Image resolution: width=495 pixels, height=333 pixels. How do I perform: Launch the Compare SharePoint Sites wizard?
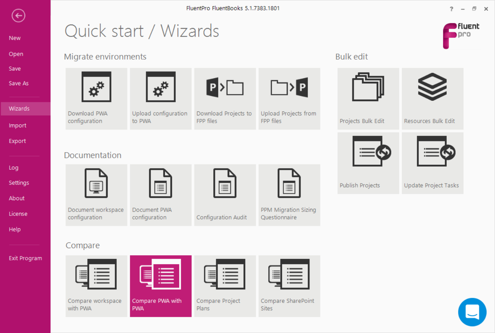tap(289, 286)
